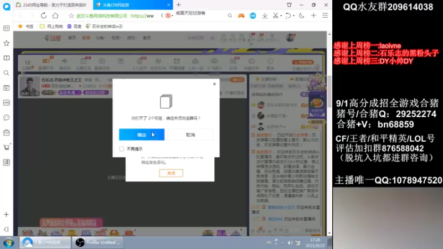
Task: Open 推流码 in the streamer toolbar
Action: point(65,64)
